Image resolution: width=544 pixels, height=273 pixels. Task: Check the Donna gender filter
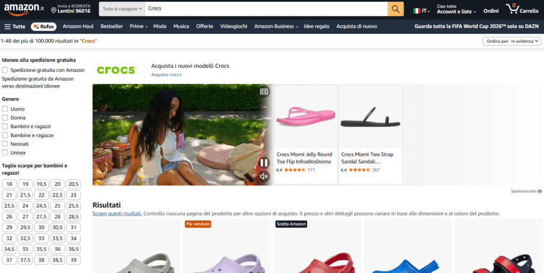(x=5, y=117)
